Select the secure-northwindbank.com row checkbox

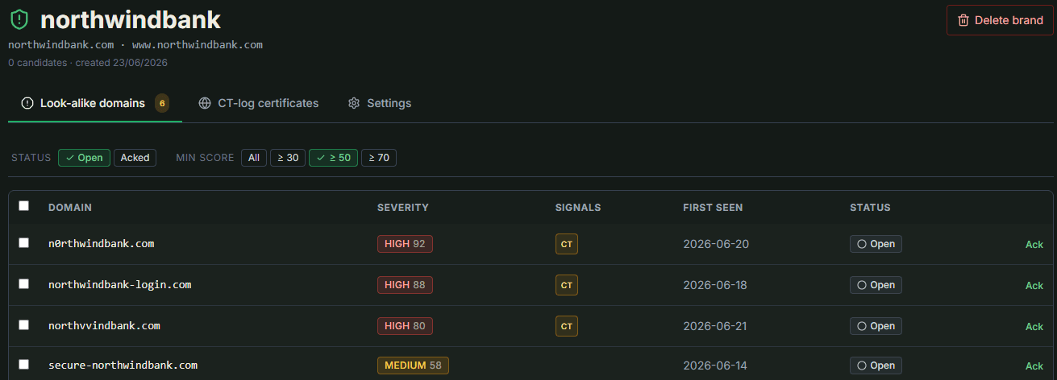pyautogui.click(x=23, y=364)
